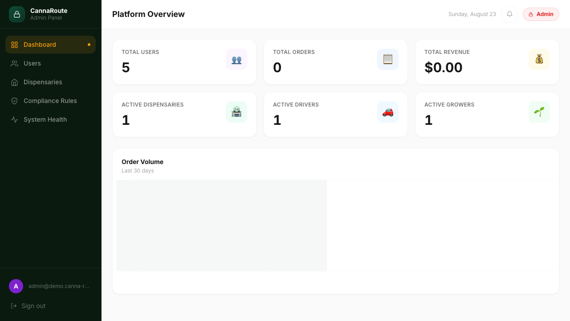Go to the Users section
The height and width of the screenshot is (321, 570).
click(50, 63)
